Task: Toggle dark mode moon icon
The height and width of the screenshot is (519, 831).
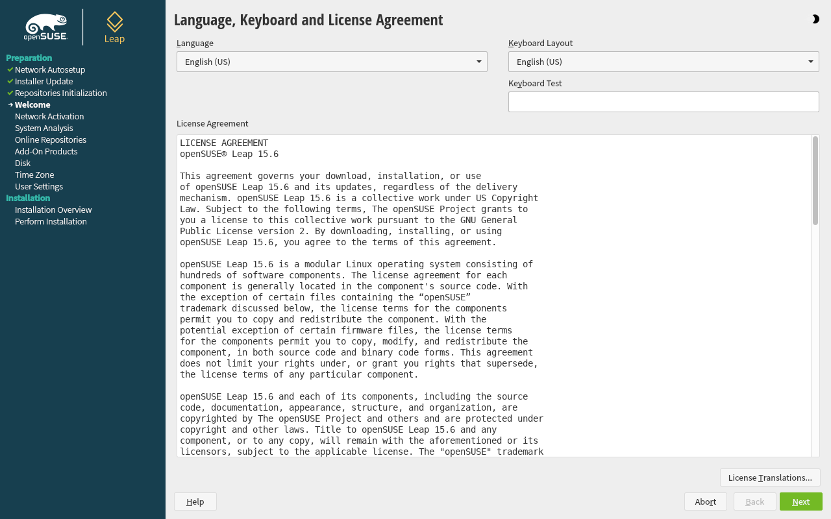Action: (x=815, y=19)
